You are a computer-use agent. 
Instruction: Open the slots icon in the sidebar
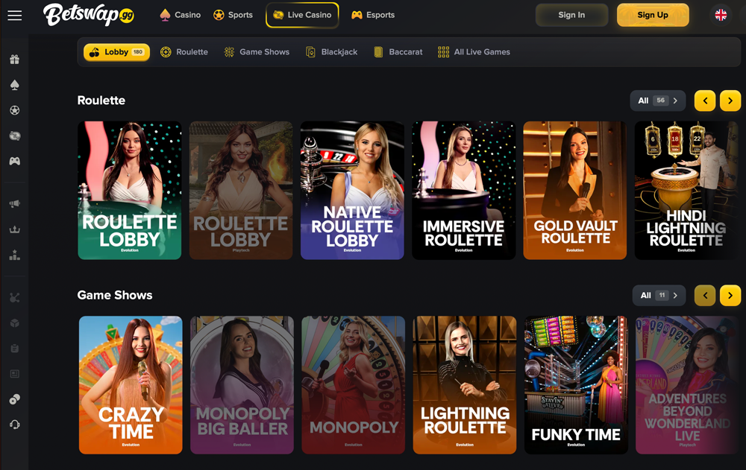point(14,135)
